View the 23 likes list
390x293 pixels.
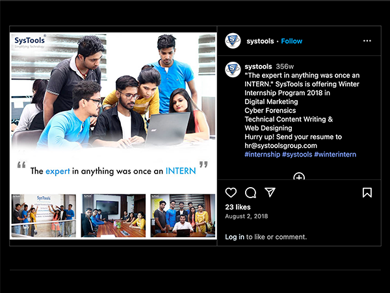(x=238, y=207)
